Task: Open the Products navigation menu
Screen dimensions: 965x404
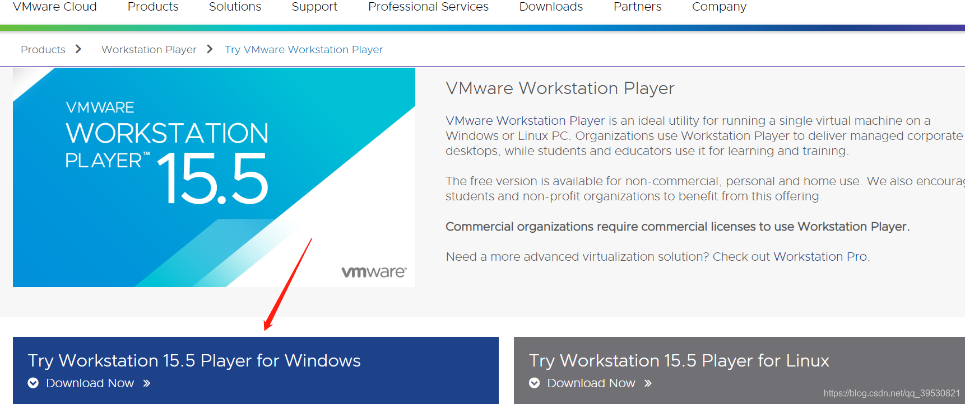Action: pyautogui.click(x=153, y=7)
